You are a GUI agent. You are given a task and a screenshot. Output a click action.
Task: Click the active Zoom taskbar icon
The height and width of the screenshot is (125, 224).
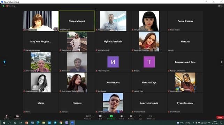point(72,123)
